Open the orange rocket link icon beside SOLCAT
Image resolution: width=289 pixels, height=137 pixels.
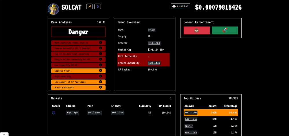pos(90,6)
